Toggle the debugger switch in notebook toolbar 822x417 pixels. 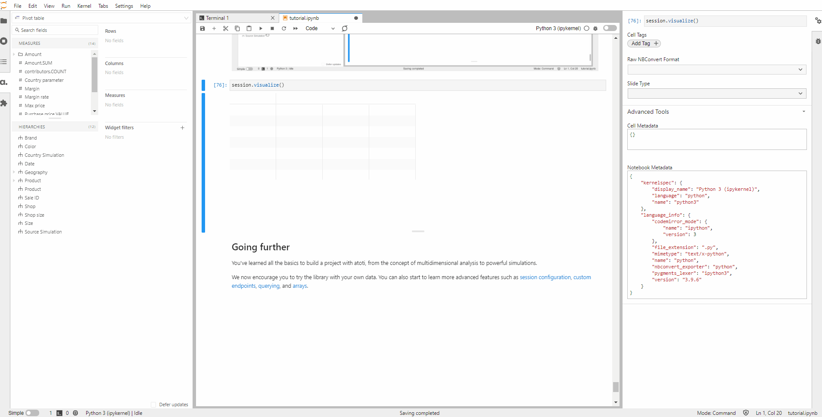coord(610,28)
